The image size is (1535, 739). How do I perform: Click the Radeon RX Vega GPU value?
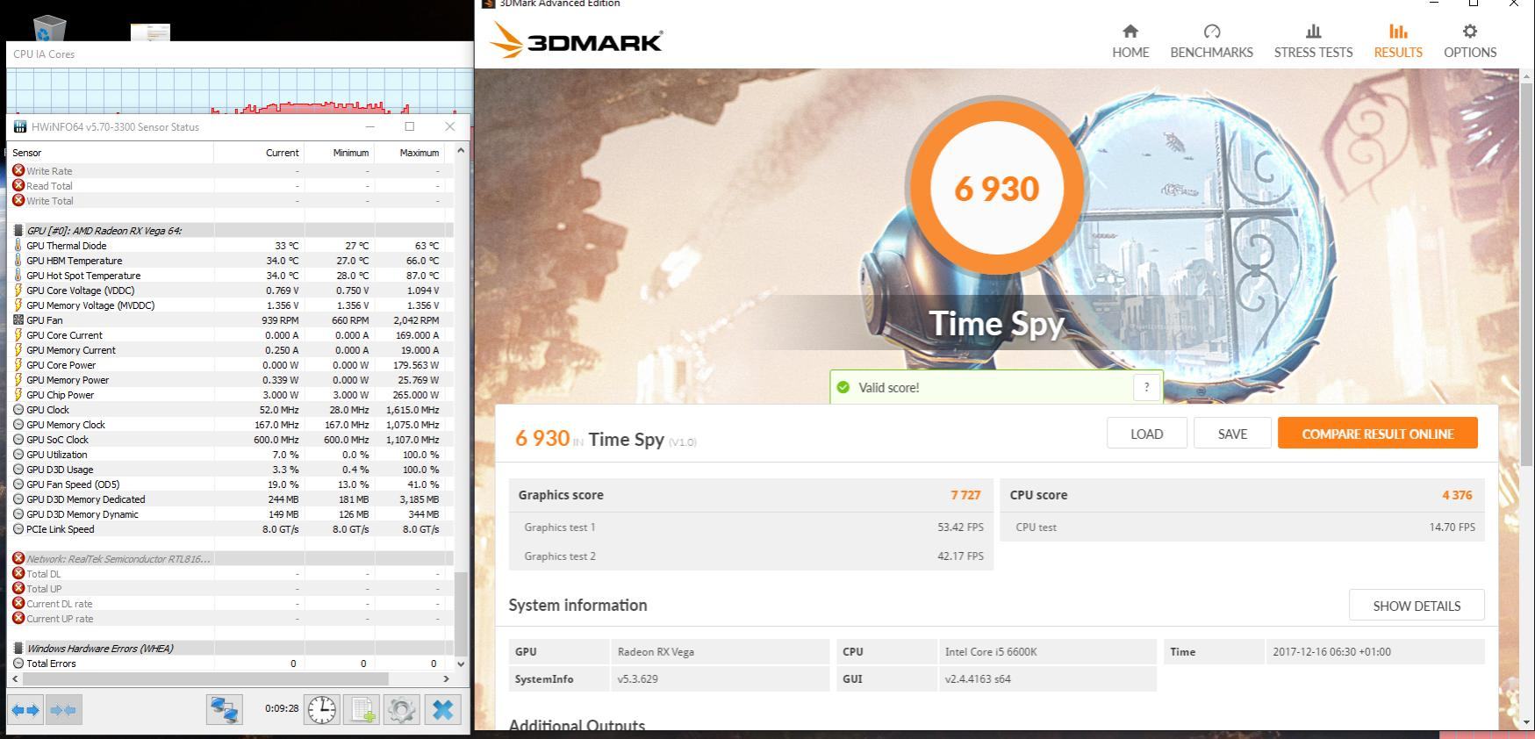point(656,652)
